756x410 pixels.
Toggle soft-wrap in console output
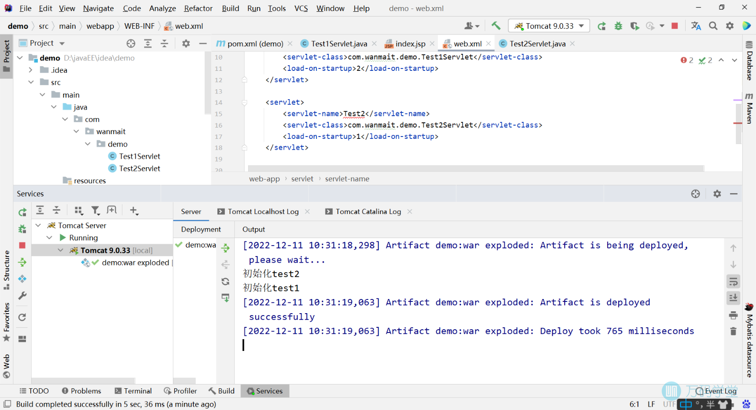point(733,282)
